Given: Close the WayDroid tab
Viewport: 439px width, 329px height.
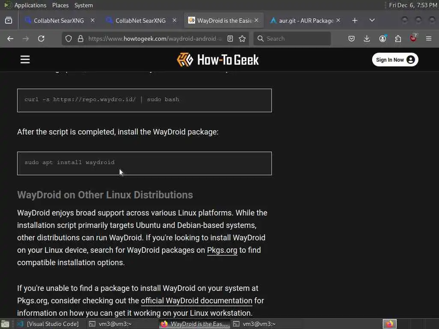Looking at the screenshot, I should [256, 21].
